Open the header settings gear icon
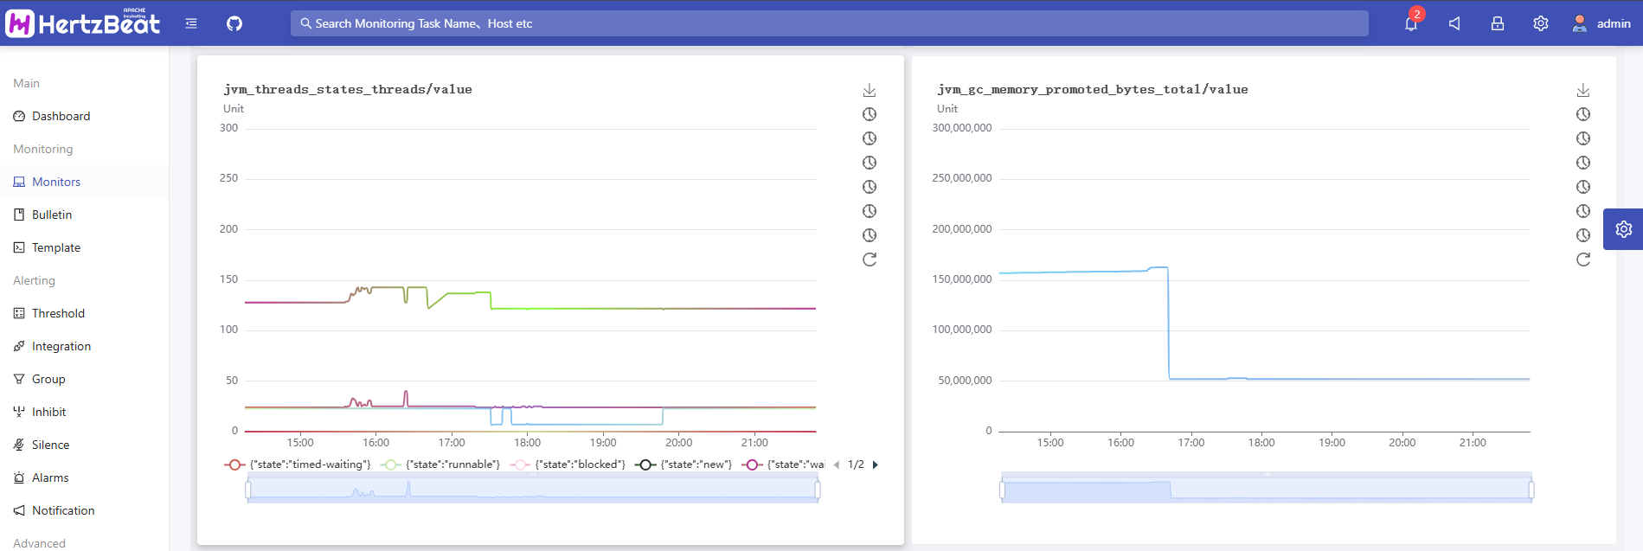 point(1541,23)
